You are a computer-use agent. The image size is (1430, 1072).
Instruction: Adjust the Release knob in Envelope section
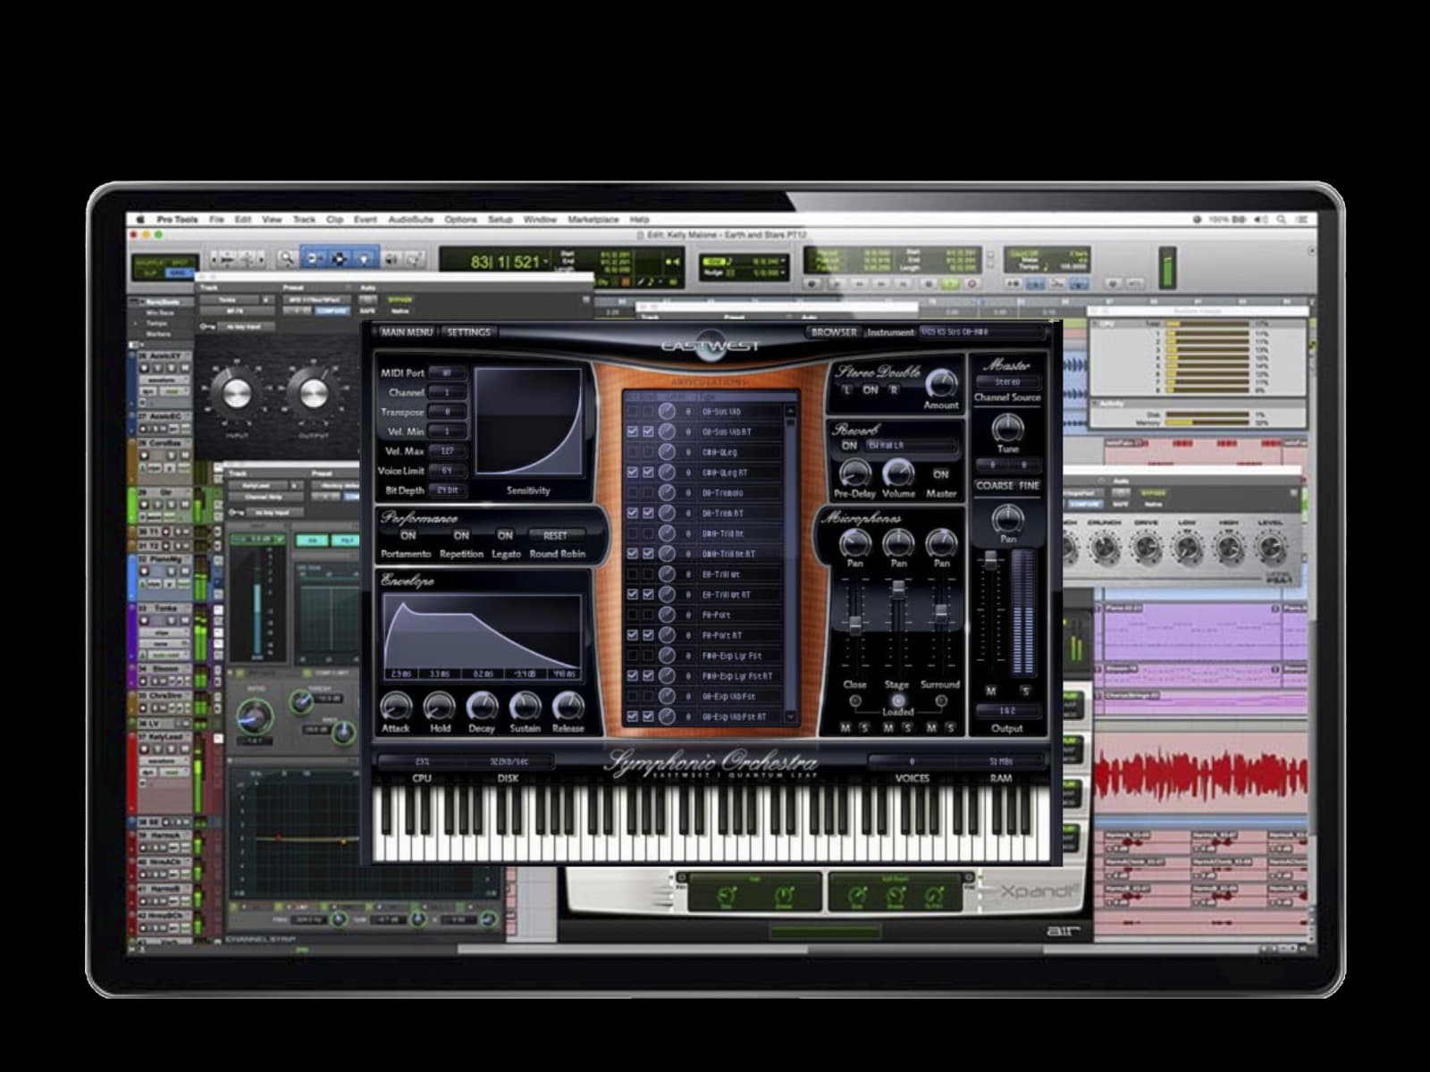(x=568, y=706)
